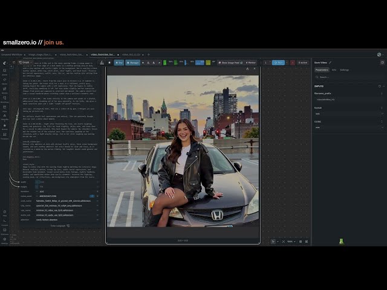
Task: Click the active jobs button
Action: [x=302, y=63]
